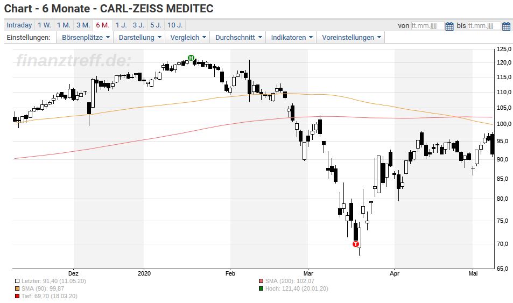Click the 'Hoch: 121,40 (20.01.20)' legend text
The width and height of the screenshot is (513, 303).
click(297, 288)
